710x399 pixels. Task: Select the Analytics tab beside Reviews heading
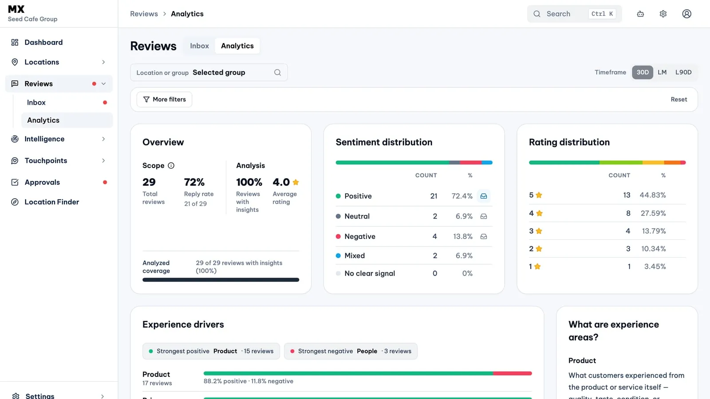pos(237,46)
